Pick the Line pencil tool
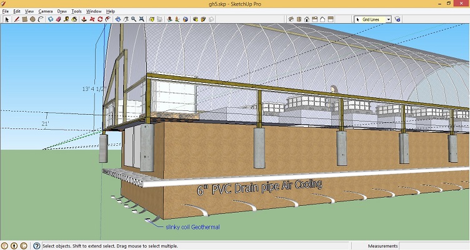This screenshot has width=470, height=250. tap(16, 19)
